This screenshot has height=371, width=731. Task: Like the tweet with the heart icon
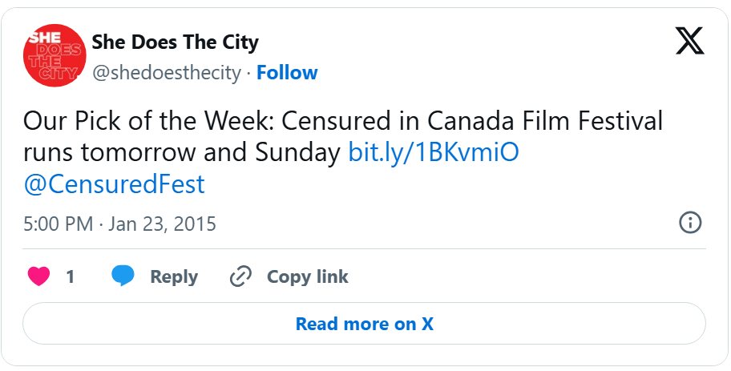point(38,276)
